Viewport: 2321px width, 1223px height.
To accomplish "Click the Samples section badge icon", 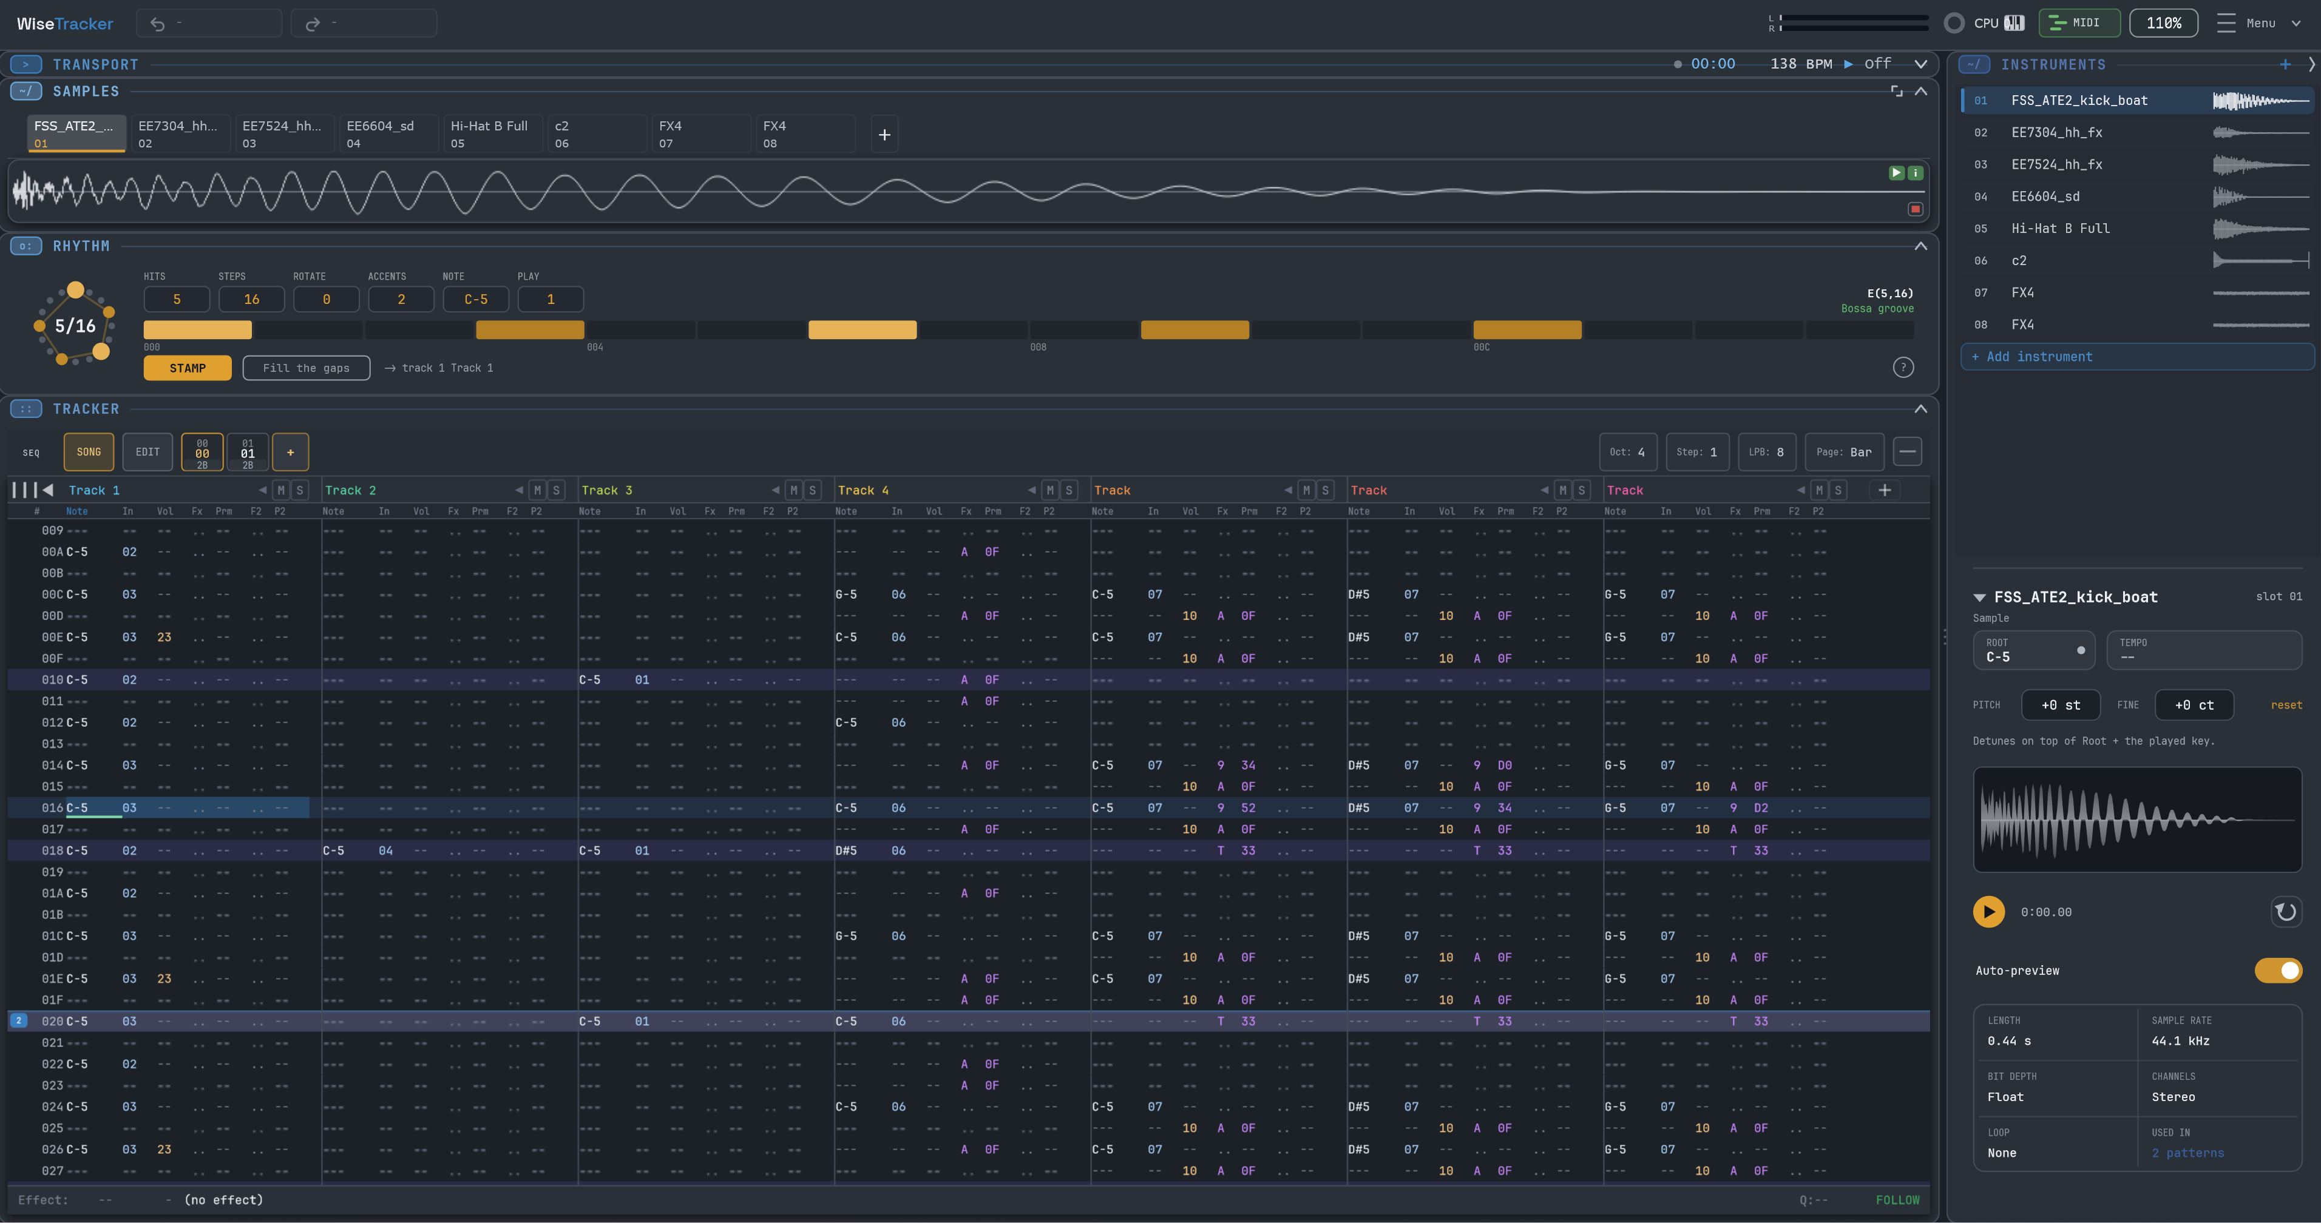I will click(x=26, y=91).
